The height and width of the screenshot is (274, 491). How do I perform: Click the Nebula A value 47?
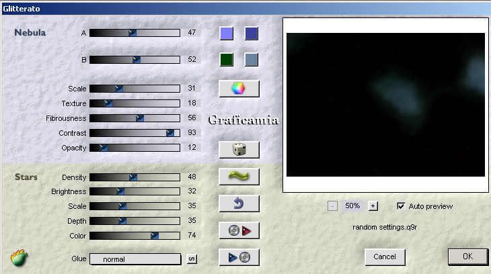click(192, 32)
